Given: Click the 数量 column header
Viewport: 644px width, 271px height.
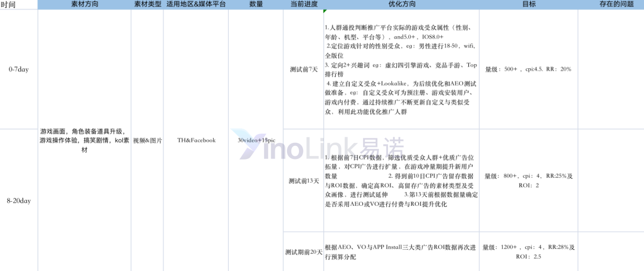Looking at the screenshot, I should 256,4.
